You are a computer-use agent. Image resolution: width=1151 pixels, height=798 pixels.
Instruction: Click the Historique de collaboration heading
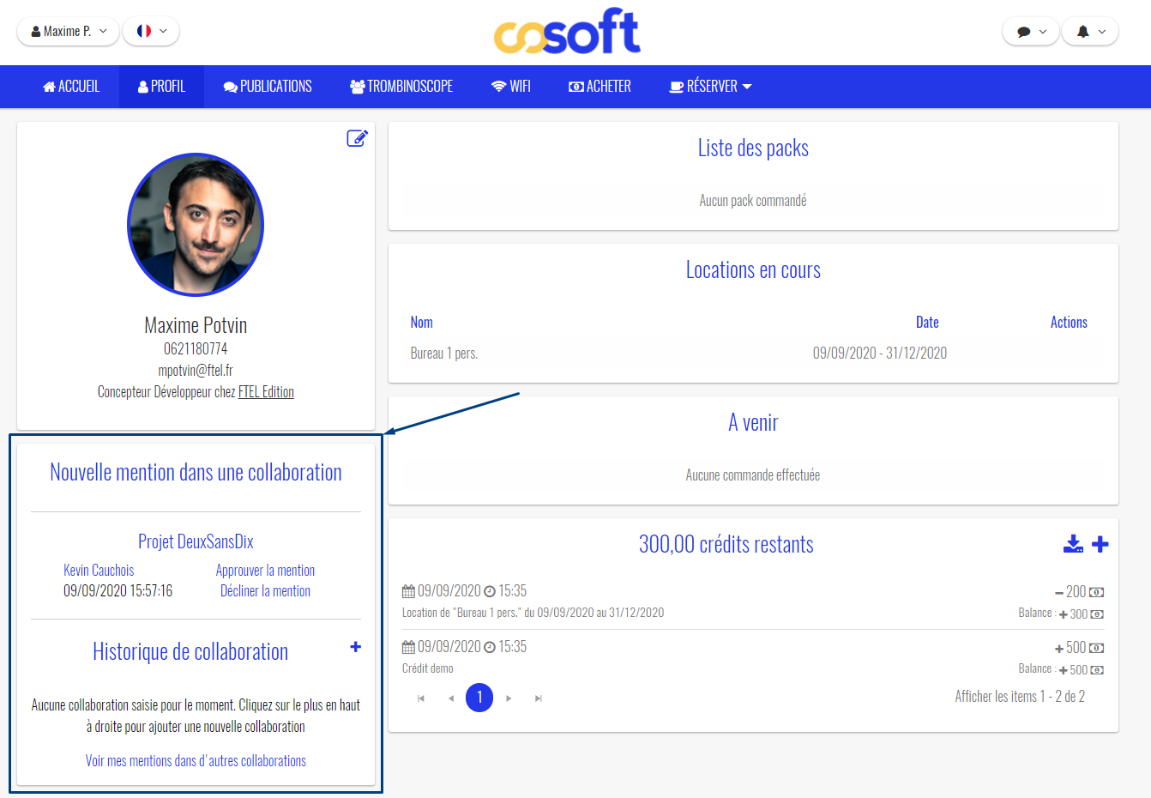click(x=190, y=651)
